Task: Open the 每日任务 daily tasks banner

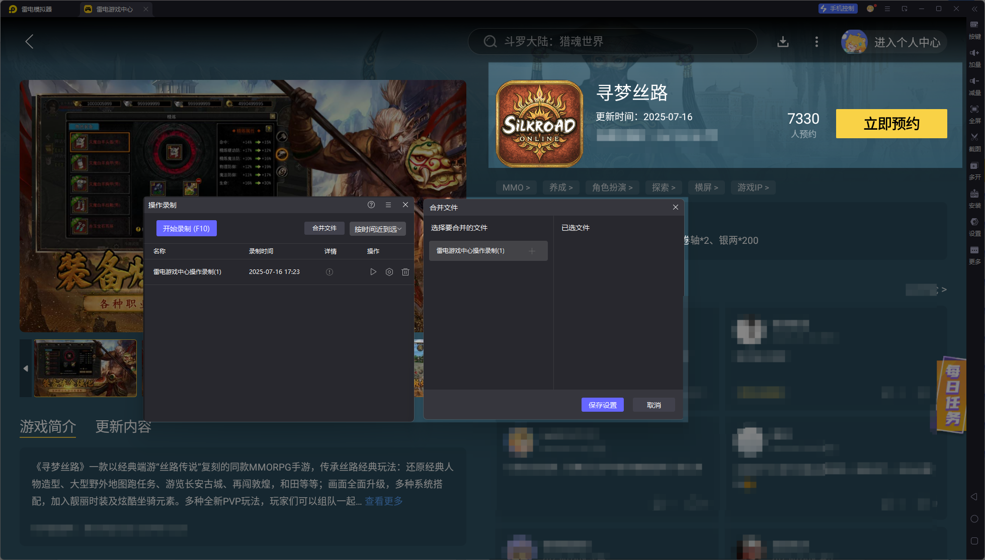Action: (x=952, y=395)
